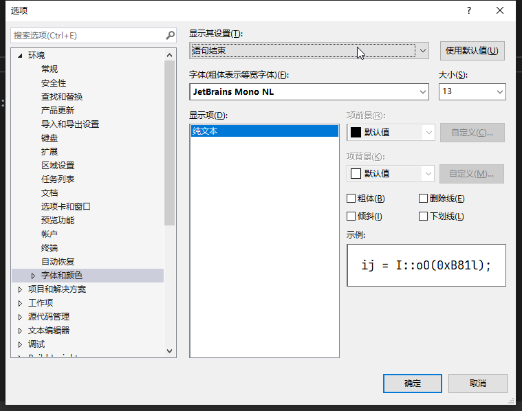Screen dimensions: 522x411
Task: Expand the 项目和解决方案 node
Action: pos(20,289)
